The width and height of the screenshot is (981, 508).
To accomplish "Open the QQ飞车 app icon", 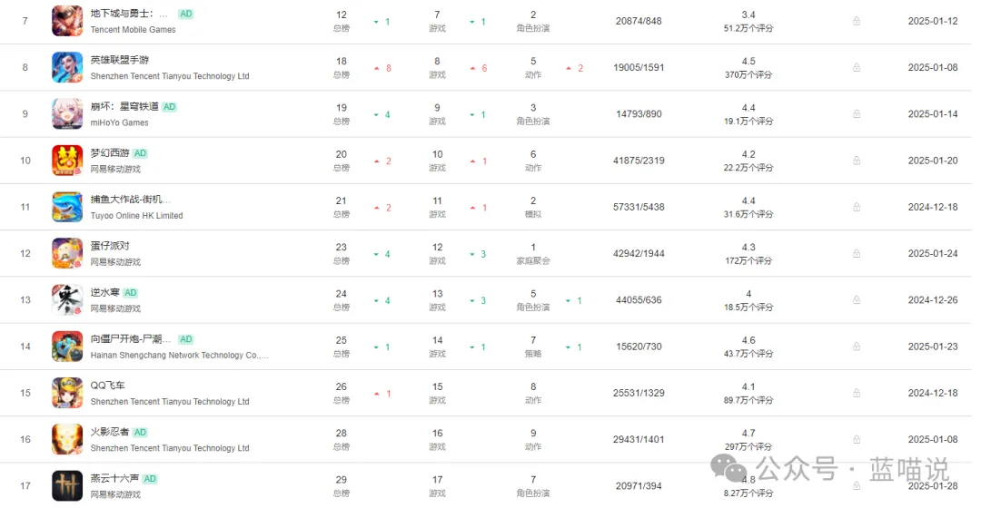I will click(67, 393).
